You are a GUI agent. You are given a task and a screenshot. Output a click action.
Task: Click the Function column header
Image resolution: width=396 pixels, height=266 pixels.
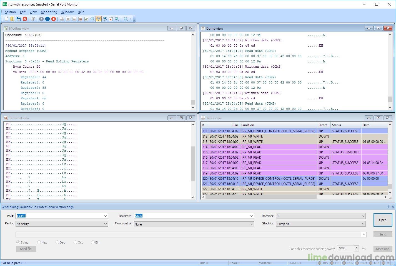(278, 125)
